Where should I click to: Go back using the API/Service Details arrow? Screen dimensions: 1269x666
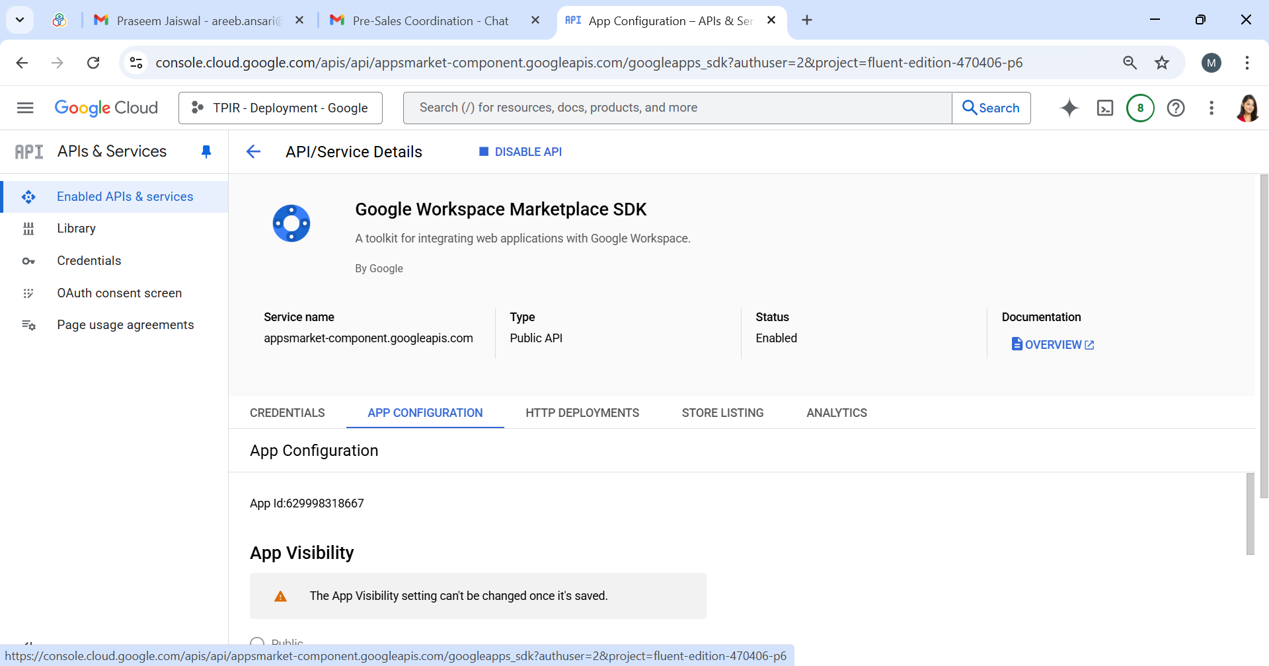tap(253, 152)
